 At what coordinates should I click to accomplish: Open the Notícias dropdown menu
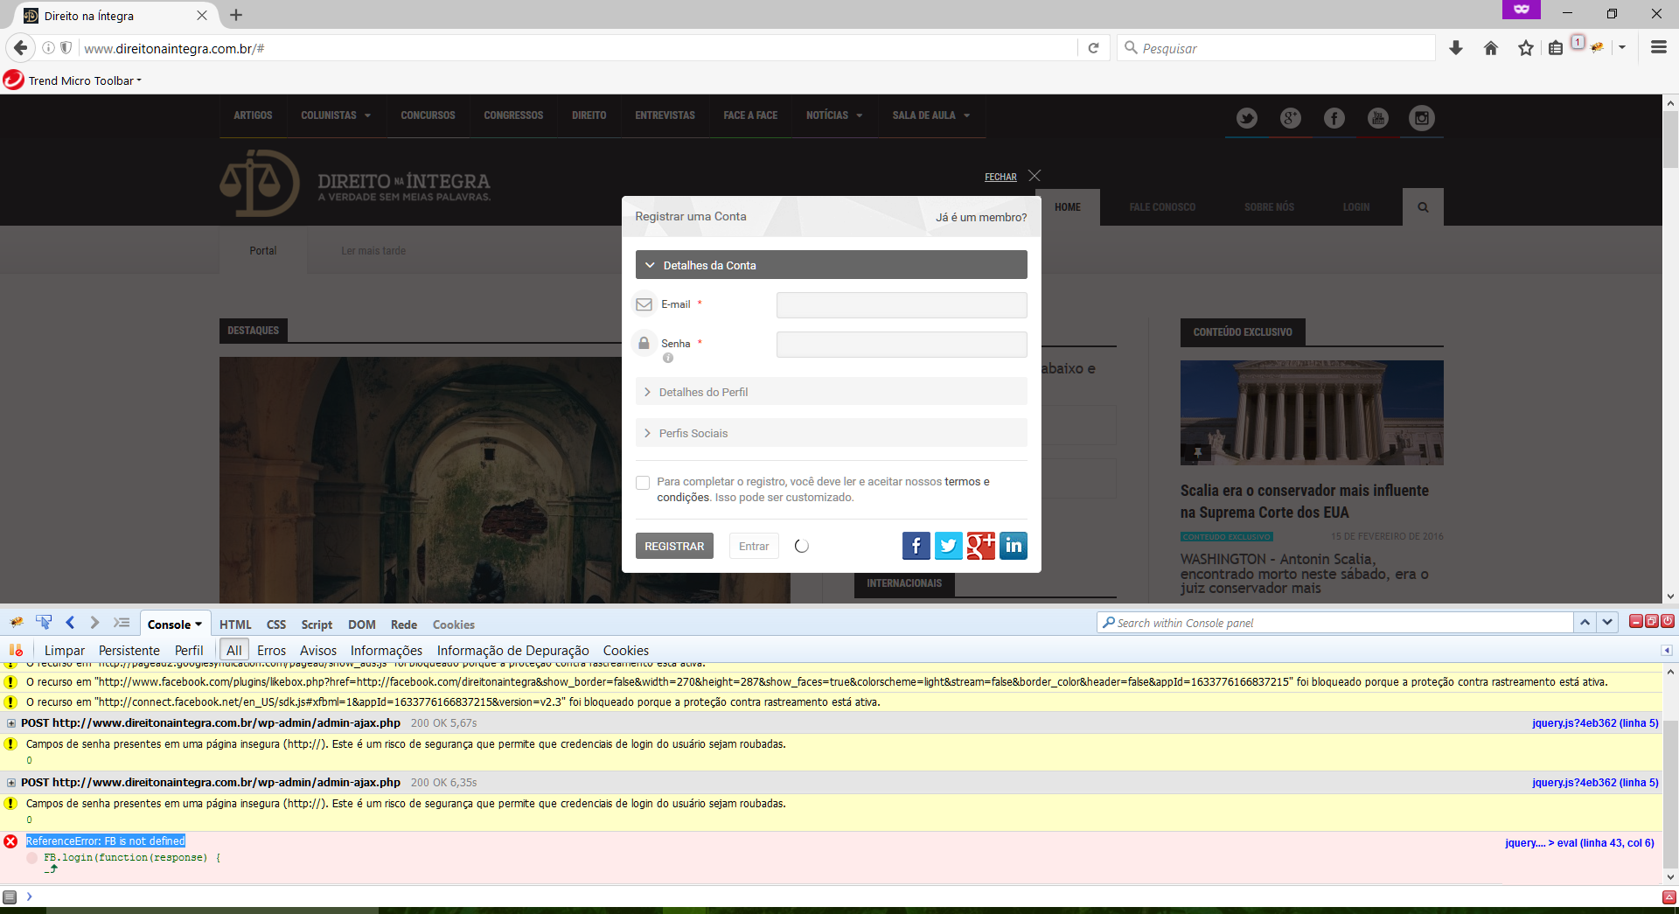(x=834, y=115)
